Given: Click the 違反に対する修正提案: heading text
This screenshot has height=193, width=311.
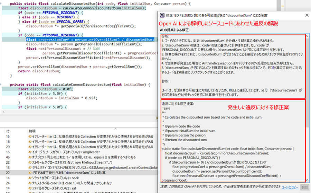Looking at the screenshot, I should coord(178,104).
